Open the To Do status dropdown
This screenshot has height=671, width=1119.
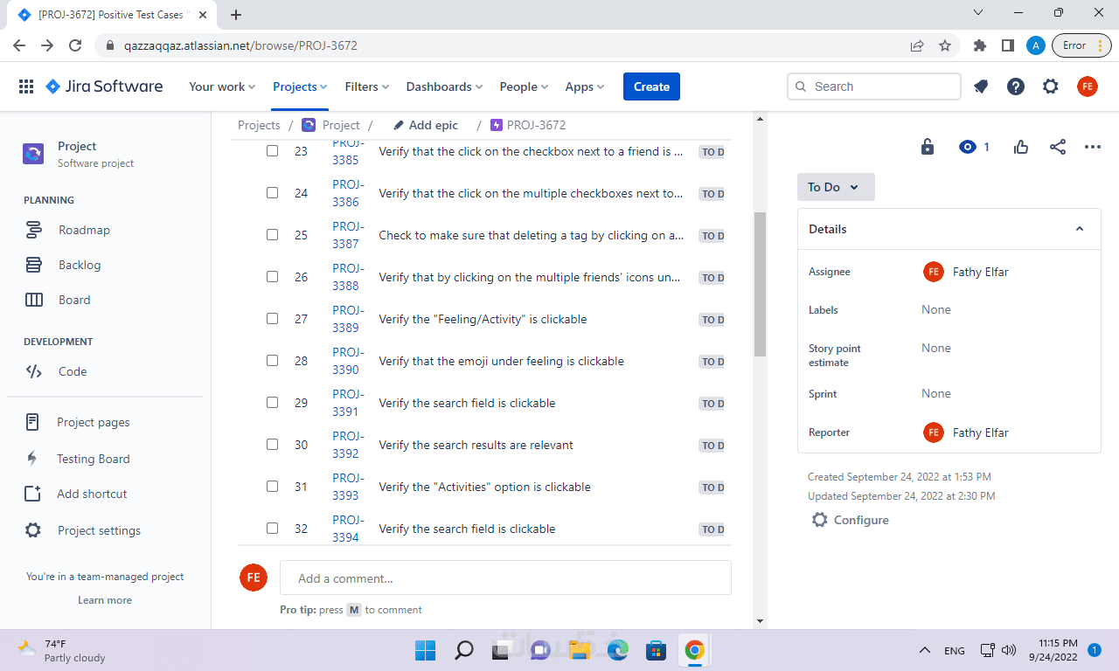pyautogui.click(x=835, y=187)
